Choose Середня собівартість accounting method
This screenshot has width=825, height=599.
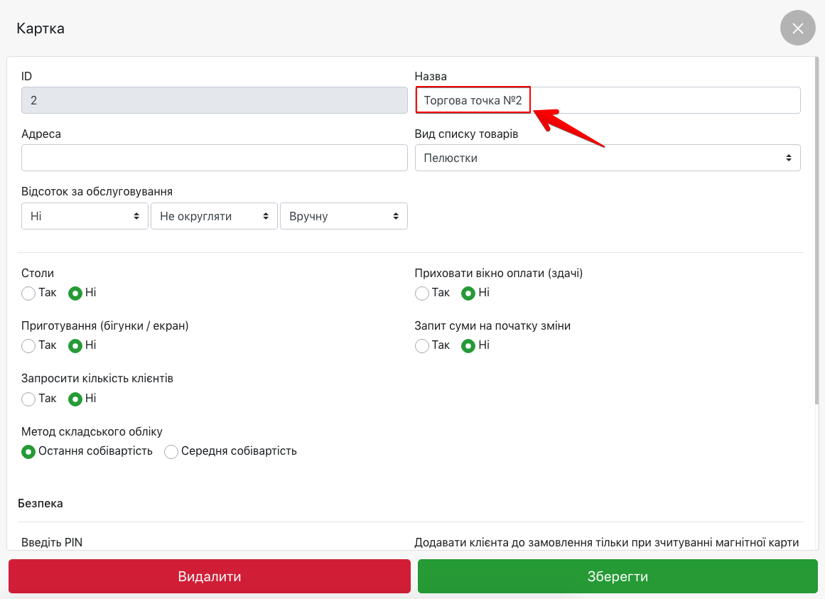[171, 452]
